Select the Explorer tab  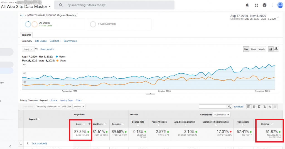[26, 35]
